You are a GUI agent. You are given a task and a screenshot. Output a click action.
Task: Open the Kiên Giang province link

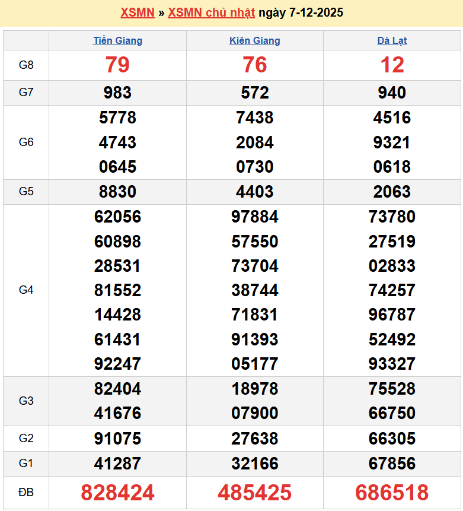[x=254, y=40]
